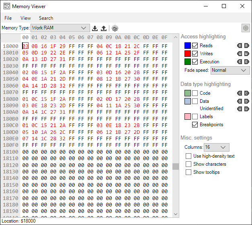Find previous Unidentified byte with left U arrow
252x225 pixels.
click(x=240, y=109)
